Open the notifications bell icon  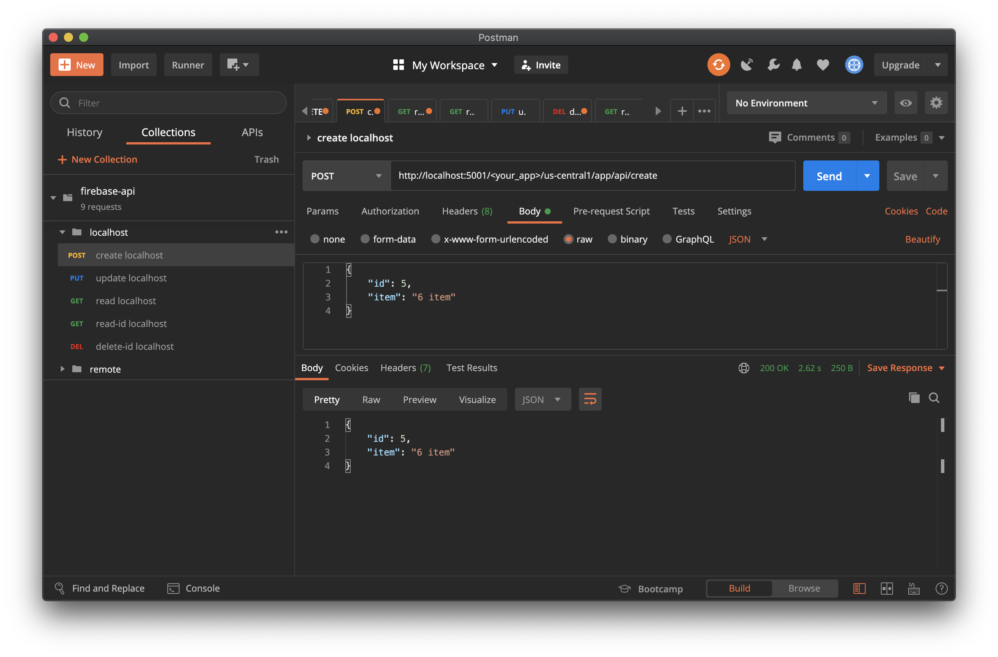[x=797, y=65]
